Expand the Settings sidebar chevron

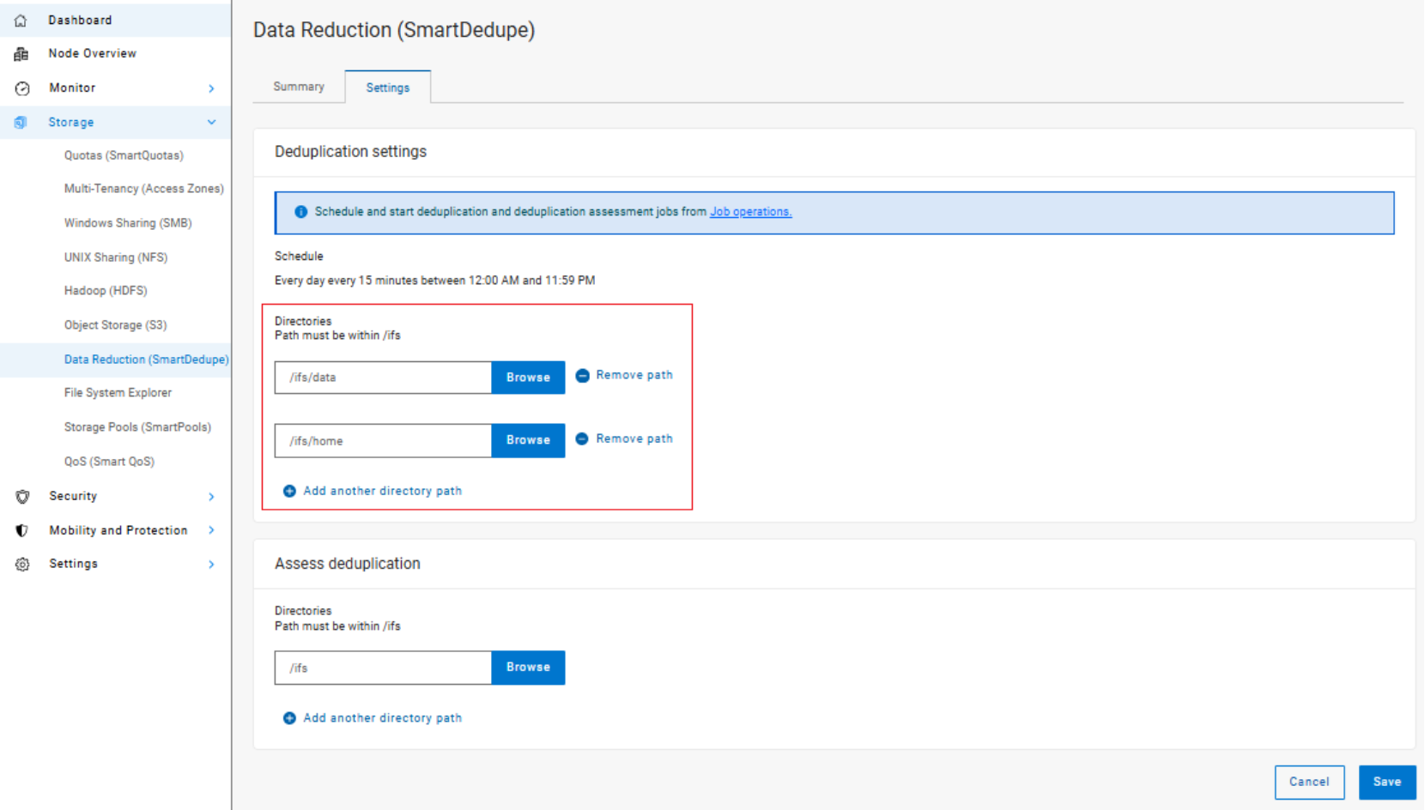tap(211, 565)
